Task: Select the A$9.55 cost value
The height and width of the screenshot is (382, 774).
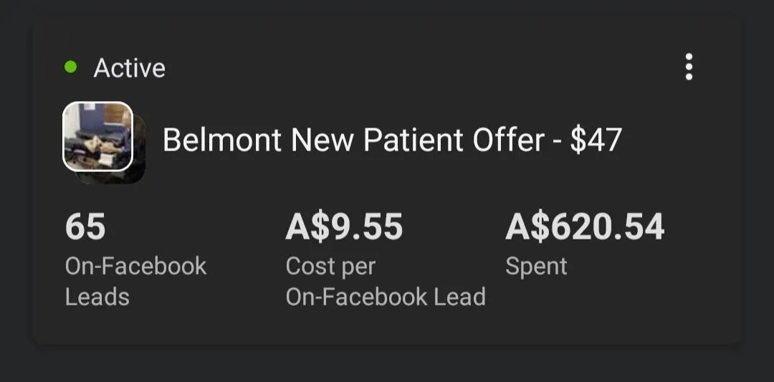Action: 344,227
